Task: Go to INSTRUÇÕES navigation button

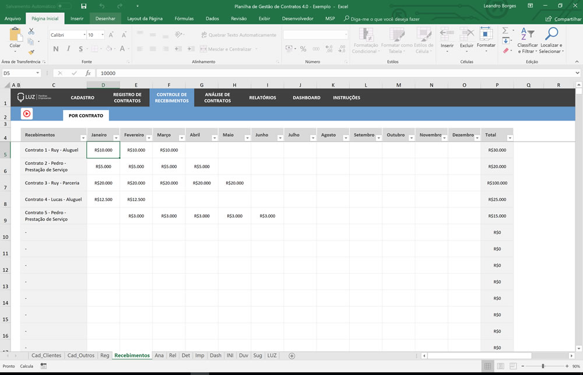Action: [x=346, y=98]
